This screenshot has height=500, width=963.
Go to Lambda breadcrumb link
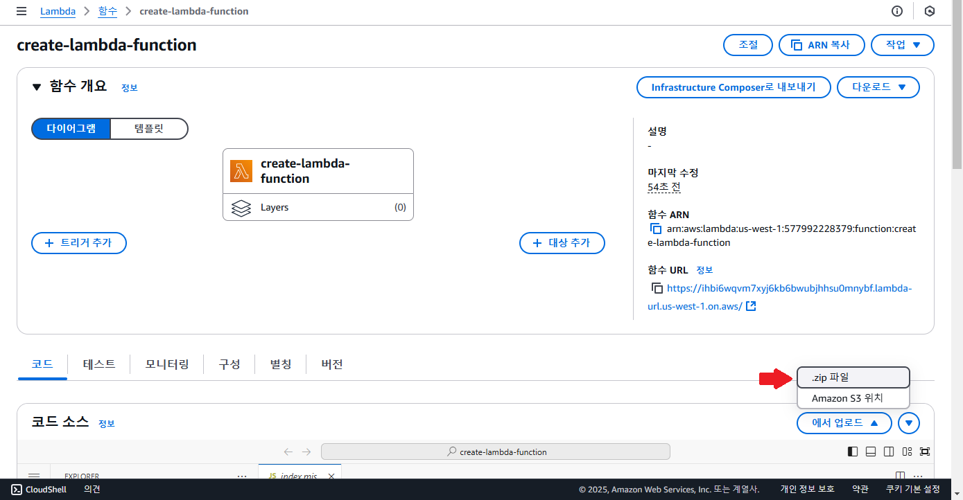pyautogui.click(x=58, y=11)
